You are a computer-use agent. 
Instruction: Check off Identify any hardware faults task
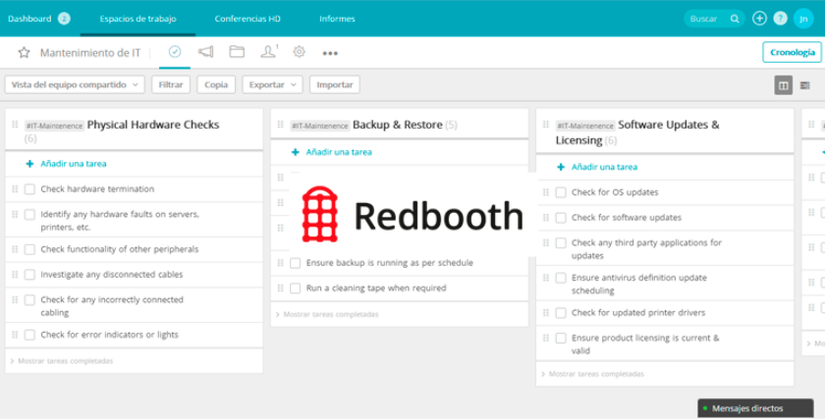(x=30, y=215)
